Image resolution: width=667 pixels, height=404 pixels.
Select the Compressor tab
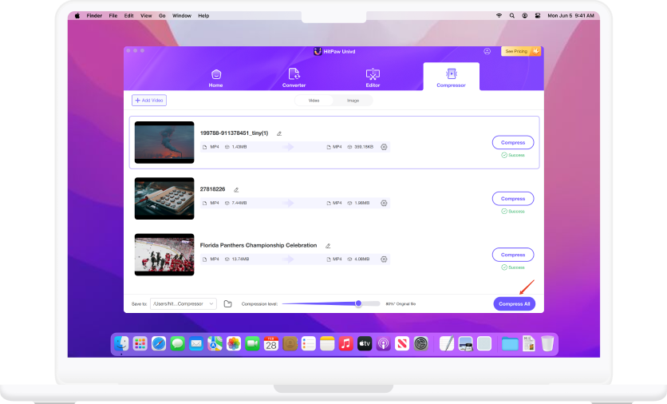coord(451,77)
